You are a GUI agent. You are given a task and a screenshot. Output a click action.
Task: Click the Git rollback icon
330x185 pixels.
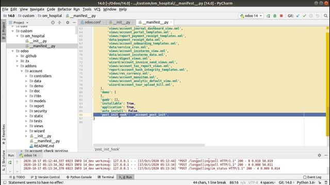pyautogui.click(x=318, y=16)
